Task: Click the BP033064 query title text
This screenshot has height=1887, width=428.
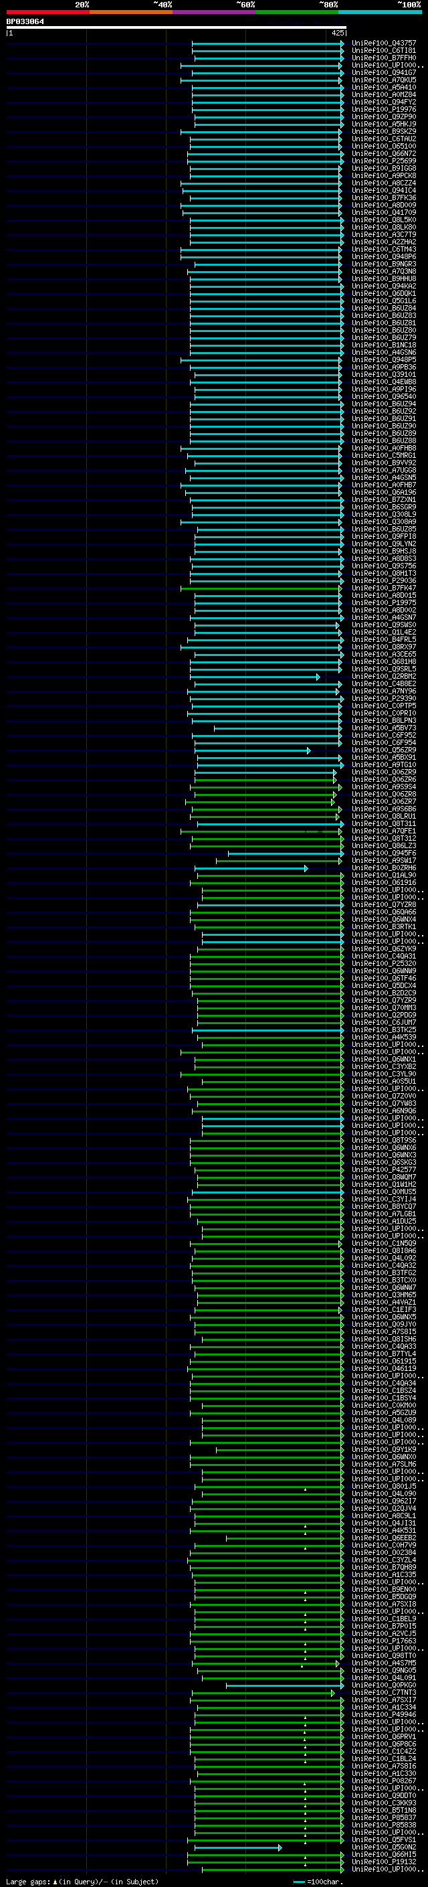Action: click(x=25, y=21)
